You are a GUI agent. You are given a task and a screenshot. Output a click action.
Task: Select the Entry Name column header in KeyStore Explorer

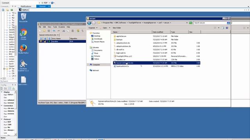click(60, 38)
